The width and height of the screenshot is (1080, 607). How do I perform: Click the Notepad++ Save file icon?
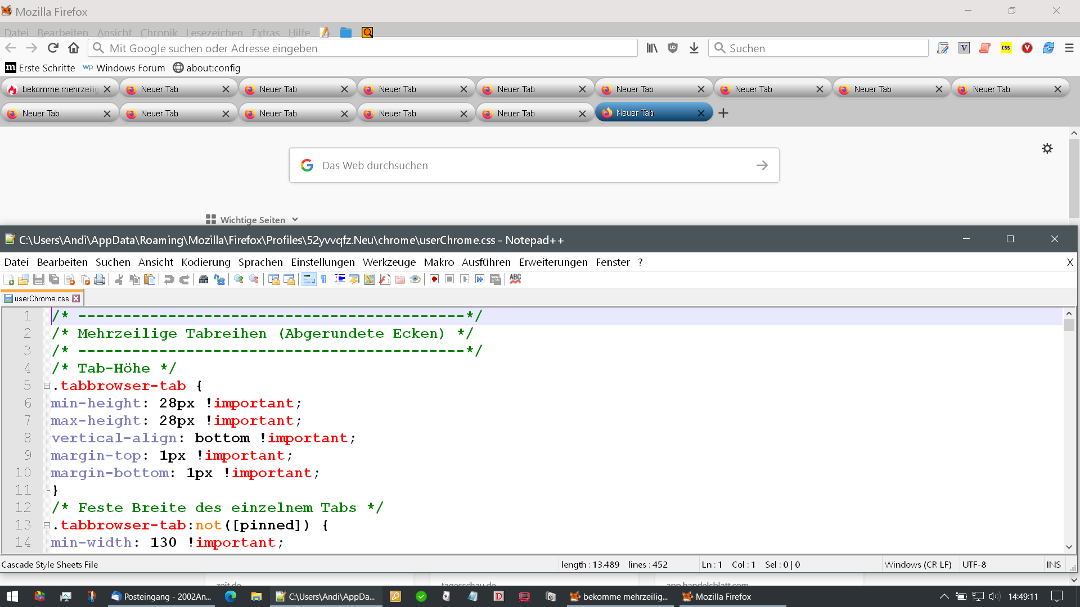[x=39, y=279]
